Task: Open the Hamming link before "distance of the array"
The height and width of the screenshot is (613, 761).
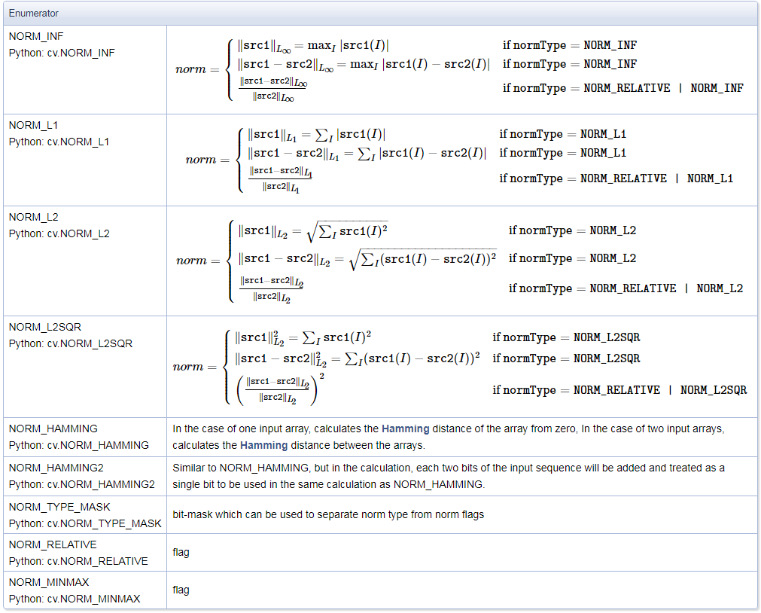Action: (404, 428)
